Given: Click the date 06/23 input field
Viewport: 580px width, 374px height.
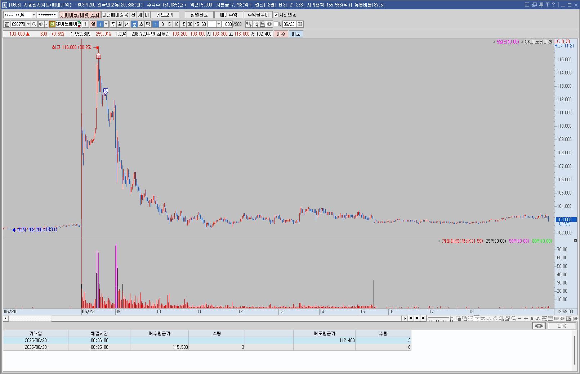Looking at the screenshot, I should pos(289,24).
